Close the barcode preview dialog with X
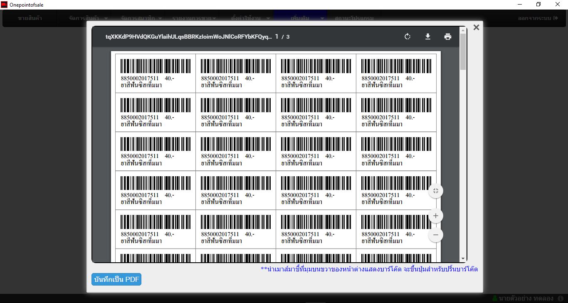Viewport: 568px width, 303px height. coord(477,27)
